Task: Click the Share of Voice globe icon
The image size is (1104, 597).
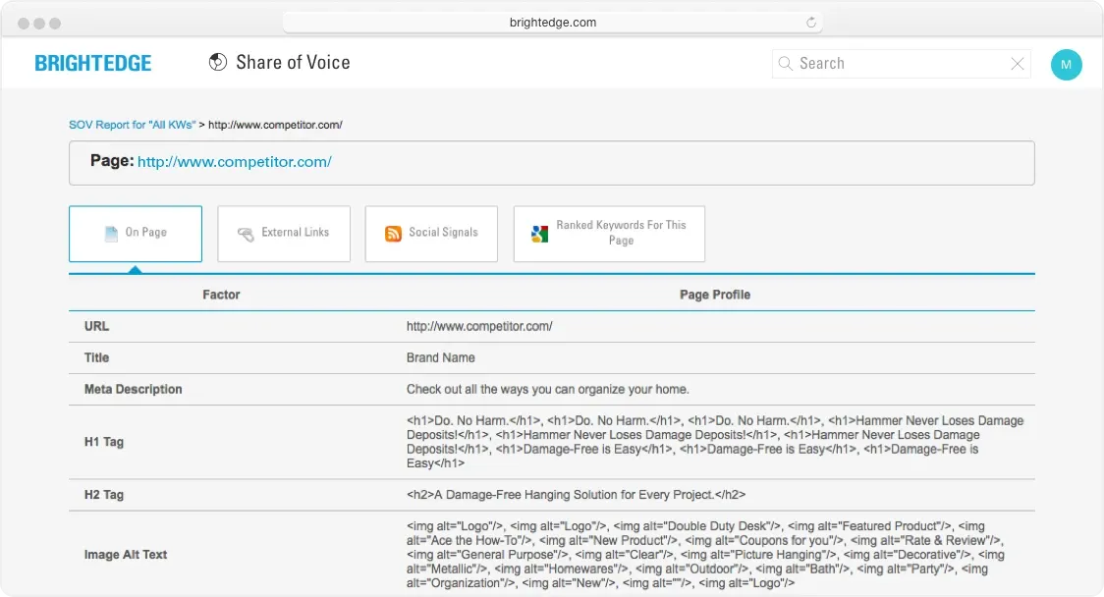Action: 218,63
